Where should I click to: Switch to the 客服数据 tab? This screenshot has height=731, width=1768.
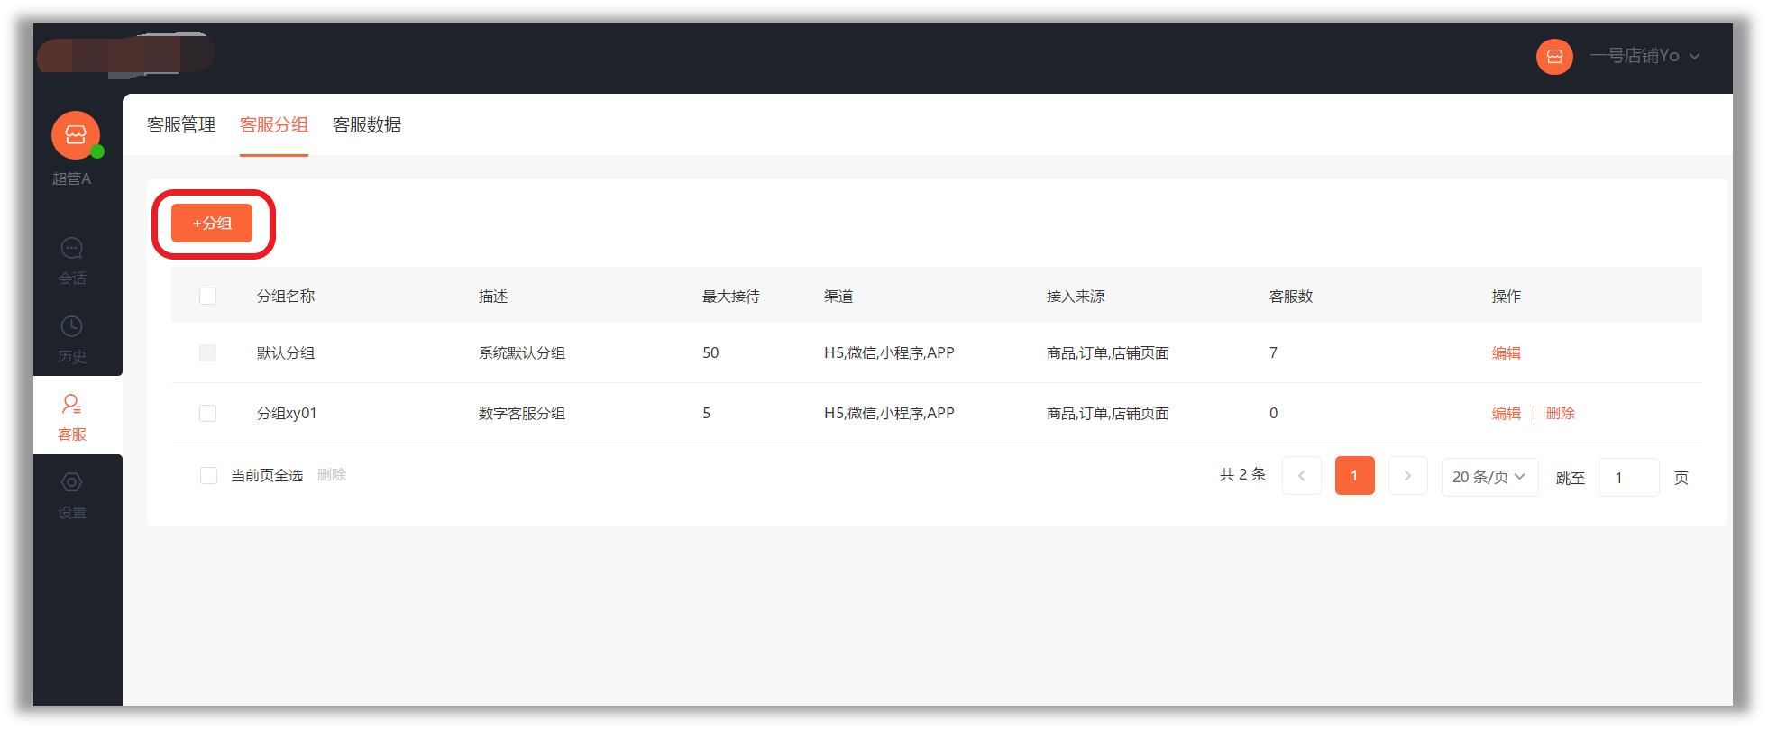click(x=367, y=125)
